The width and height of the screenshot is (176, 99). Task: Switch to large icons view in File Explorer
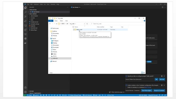pyautogui.click(x=144, y=73)
